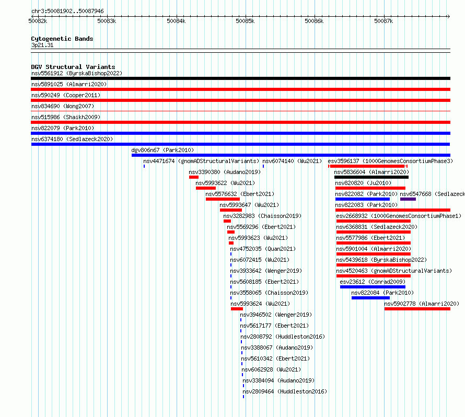Click nsv5993622 (Wu2021) variant label

225,183
